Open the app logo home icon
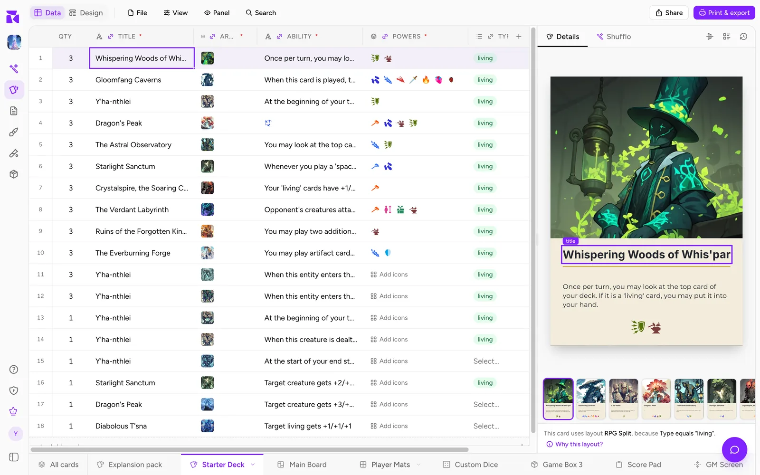The height and width of the screenshot is (475, 760). click(13, 17)
